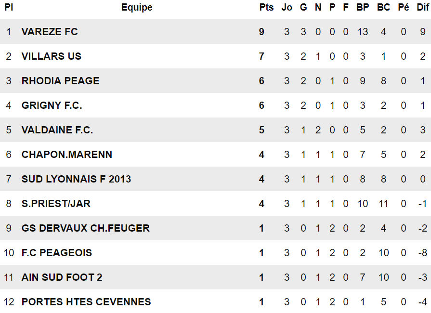The image size is (431, 313).
Task: Open S.PRIEST/JAR team entry
Action: point(56,203)
